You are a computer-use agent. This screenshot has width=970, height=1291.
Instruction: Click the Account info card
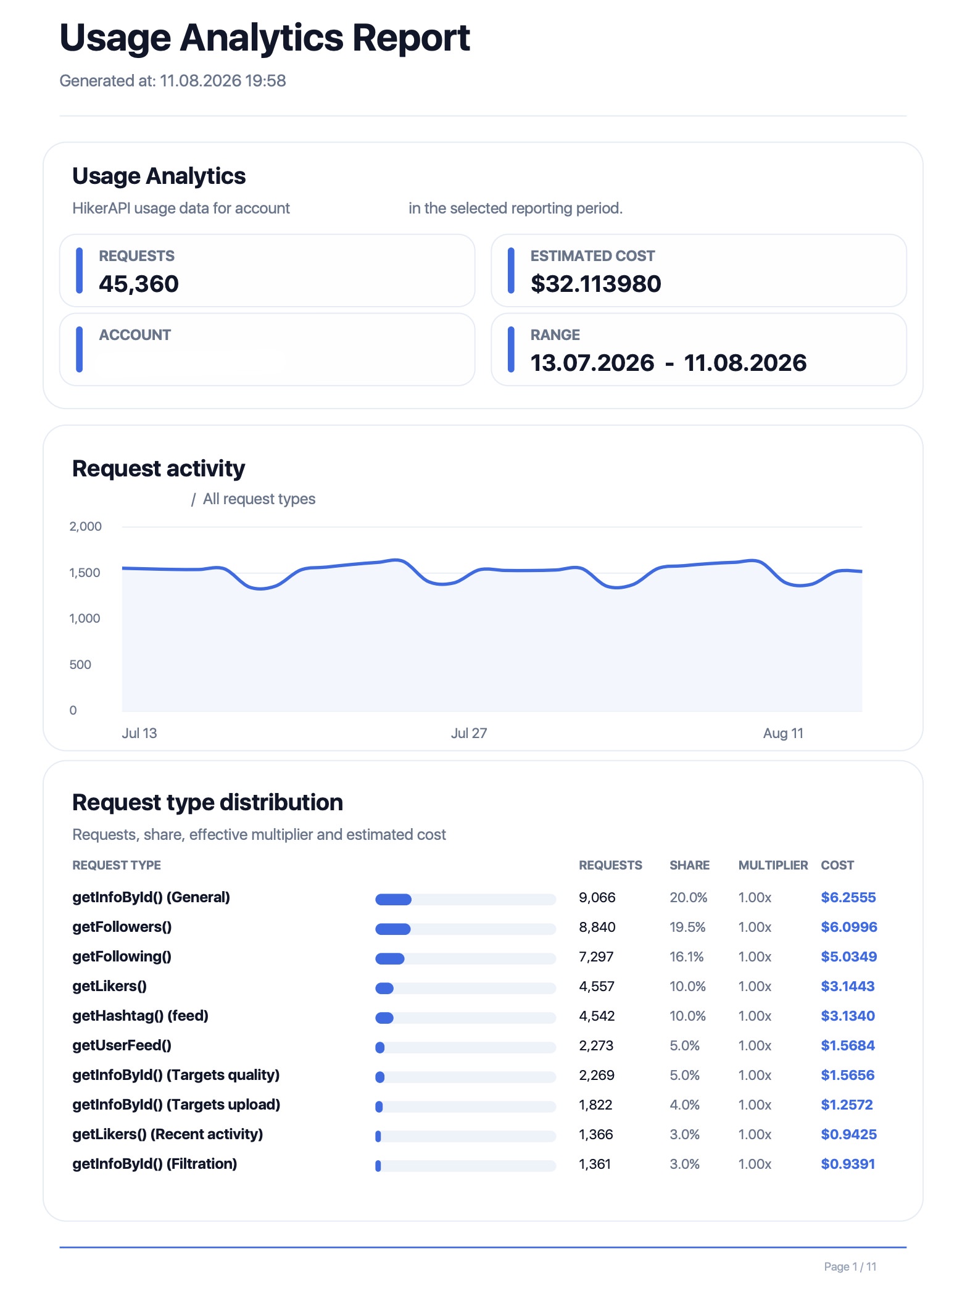pos(267,349)
